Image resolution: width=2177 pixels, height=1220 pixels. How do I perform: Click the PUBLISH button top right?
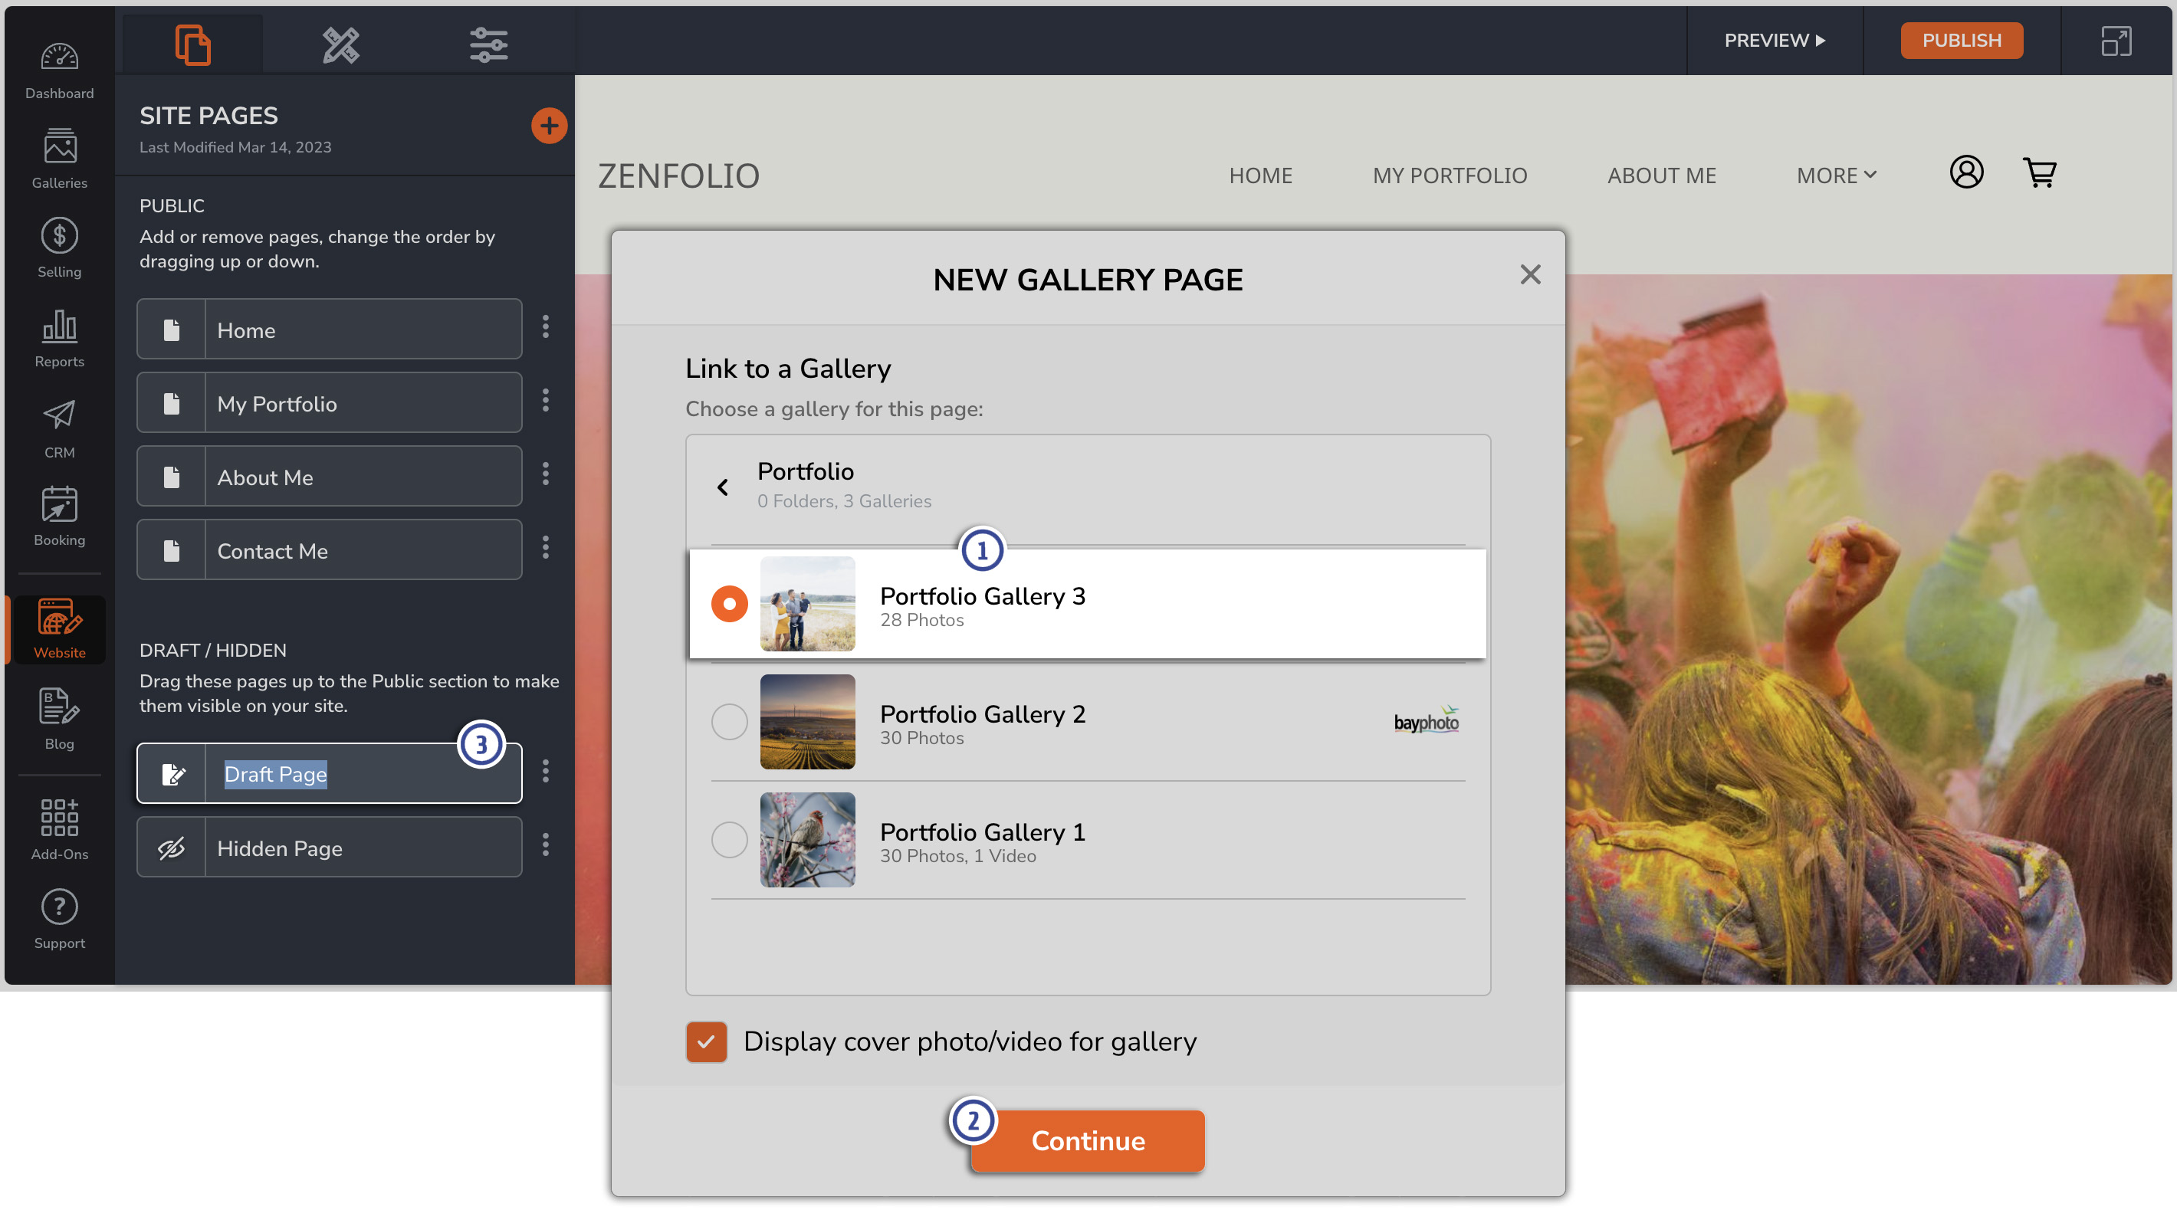click(x=1962, y=39)
